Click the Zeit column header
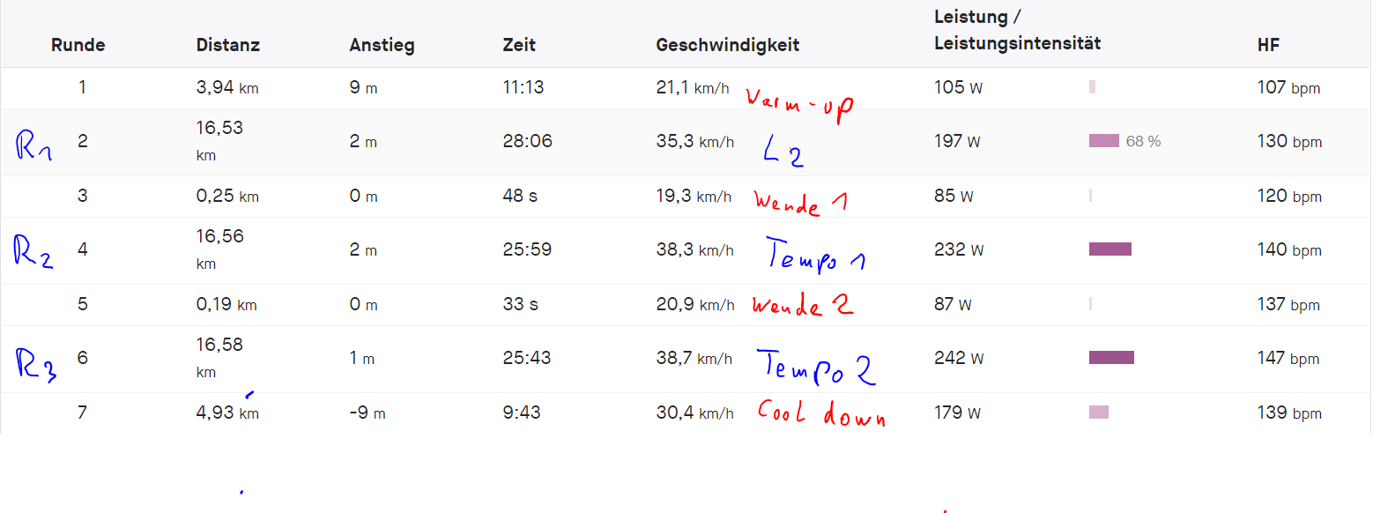Image resolution: width=1373 pixels, height=513 pixels. tap(519, 45)
